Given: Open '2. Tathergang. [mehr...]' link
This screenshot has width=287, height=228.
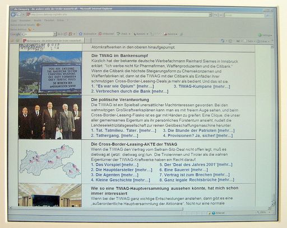Looking at the screenshot, I should [115, 135].
